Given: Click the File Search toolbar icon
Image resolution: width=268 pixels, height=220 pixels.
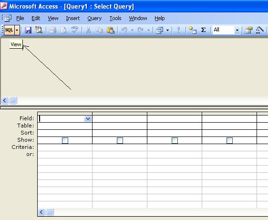Looking at the screenshot, I should tap(39, 30).
